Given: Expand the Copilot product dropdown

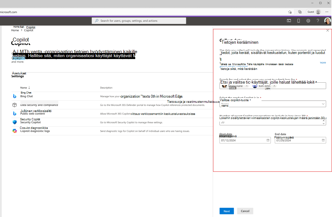Looking at the screenshot, I should pyautogui.click(x=323, y=104).
